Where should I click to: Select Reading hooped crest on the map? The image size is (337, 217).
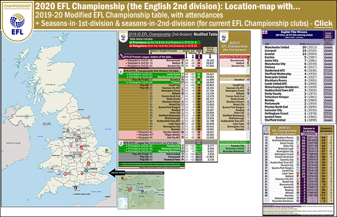pyautogui.click(x=82, y=173)
